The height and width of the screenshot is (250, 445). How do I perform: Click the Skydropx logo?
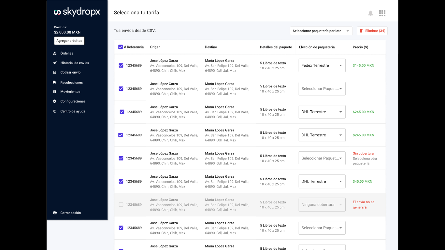(x=77, y=12)
